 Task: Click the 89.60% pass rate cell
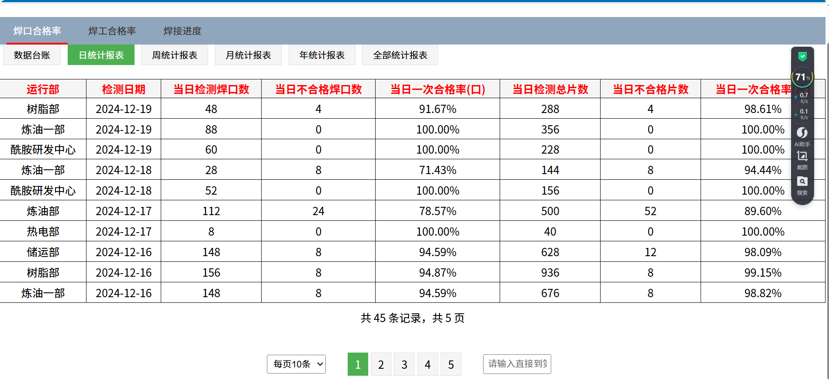763,211
